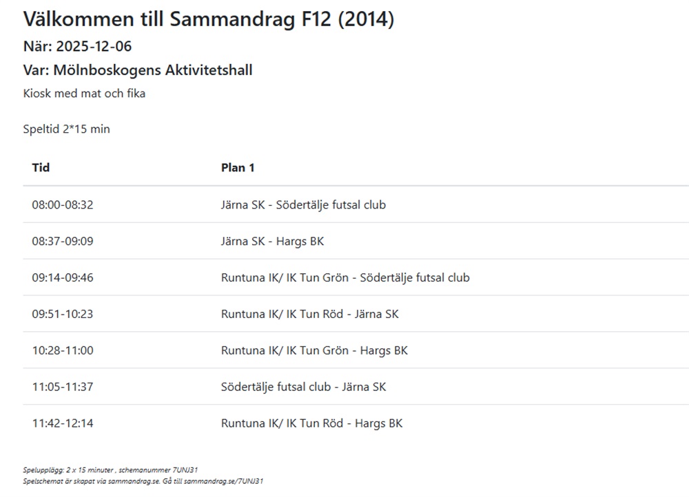The width and height of the screenshot is (689, 497).
Task: Click the Tun Röd - Järna SK match
Action: (309, 314)
